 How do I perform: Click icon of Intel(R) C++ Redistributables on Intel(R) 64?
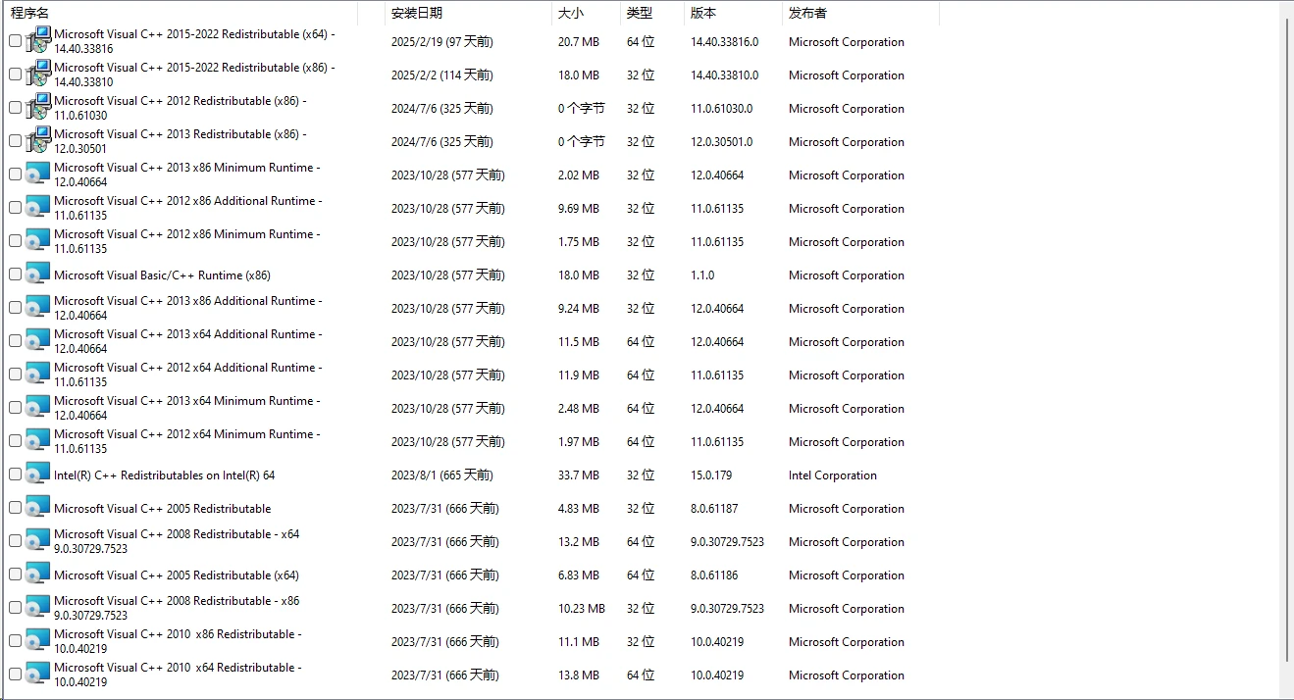[x=37, y=475]
